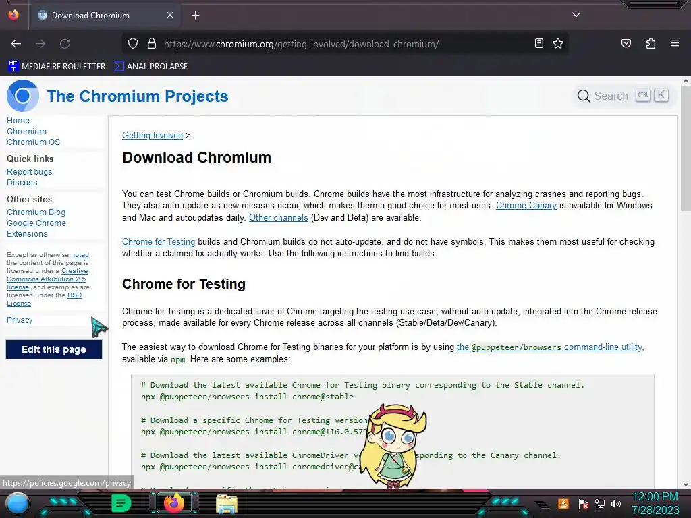Image resolution: width=691 pixels, height=518 pixels.
Task: Reload the page with the refresh icon
Action: [65, 44]
